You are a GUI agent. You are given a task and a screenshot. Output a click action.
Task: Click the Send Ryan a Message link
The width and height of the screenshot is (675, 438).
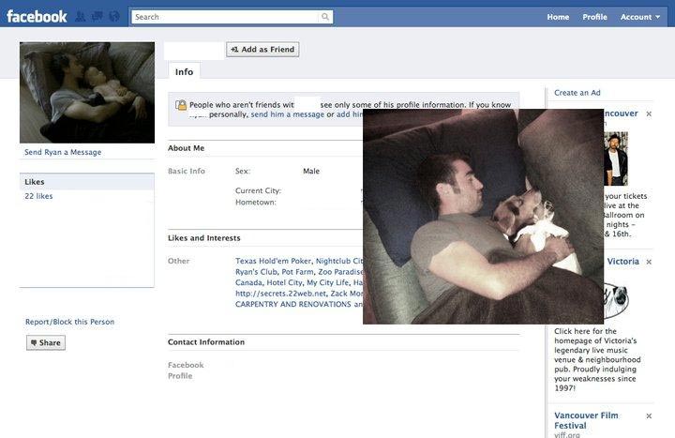coord(63,152)
